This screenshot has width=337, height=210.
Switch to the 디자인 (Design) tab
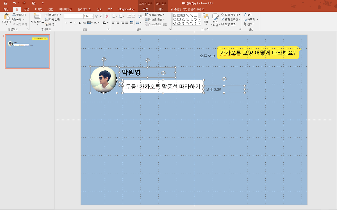click(x=39, y=9)
